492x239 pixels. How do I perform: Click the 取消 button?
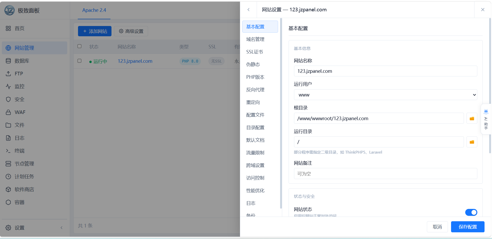pos(437,227)
